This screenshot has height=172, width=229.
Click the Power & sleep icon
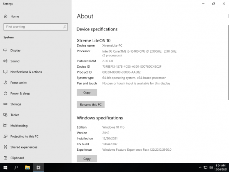[x=5, y=93]
